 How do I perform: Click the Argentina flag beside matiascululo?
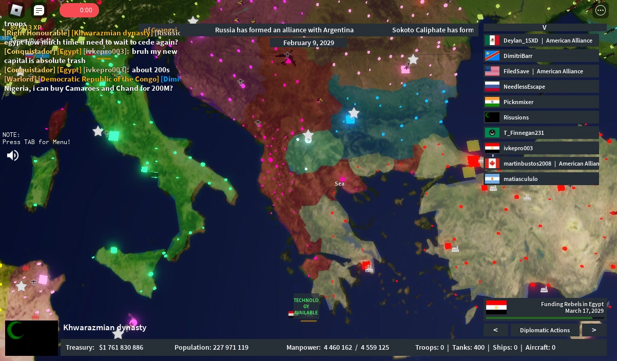pos(492,178)
